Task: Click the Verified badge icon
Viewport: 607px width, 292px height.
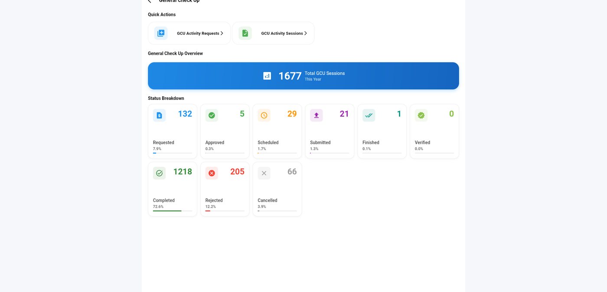Action: [421, 115]
